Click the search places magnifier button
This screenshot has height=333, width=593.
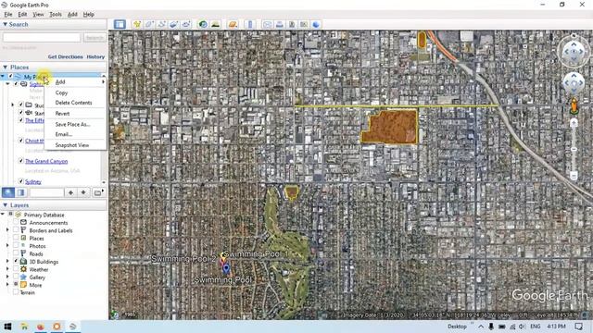click(8, 192)
